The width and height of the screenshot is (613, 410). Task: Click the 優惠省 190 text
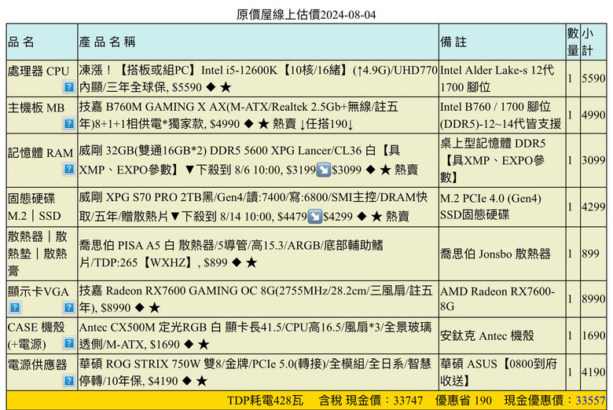(463, 401)
